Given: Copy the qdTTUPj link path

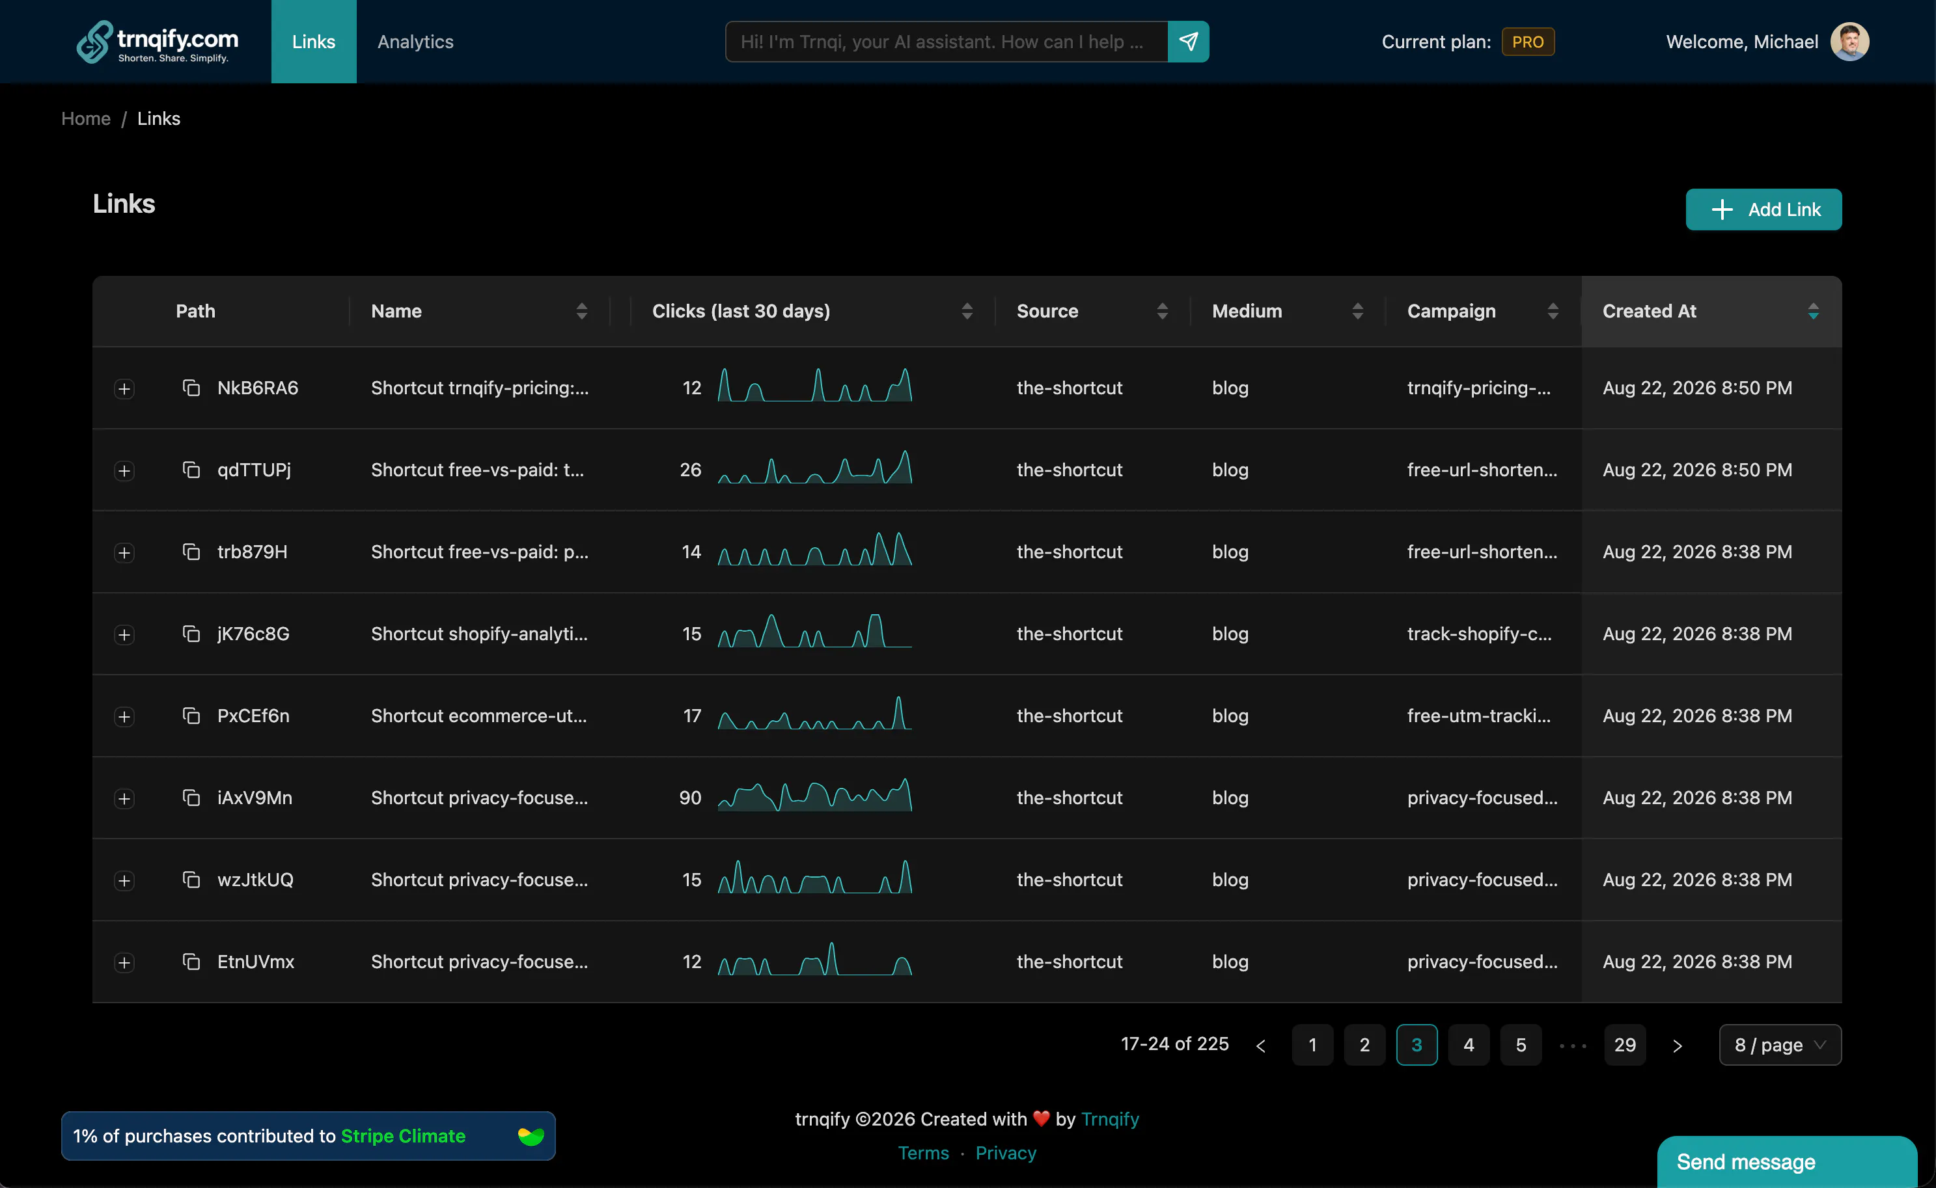Looking at the screenshot, I should pyautogui.click(x=191, y=470).
